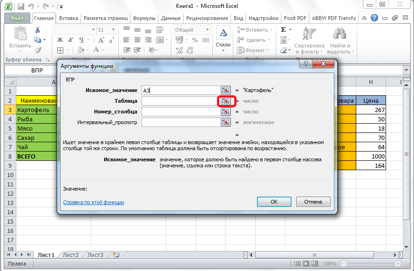Image resolution: width=414 pixels, height=271 pixels.
Task: Click the insert new sheet tab icon
Action: (x=116, y=255)
